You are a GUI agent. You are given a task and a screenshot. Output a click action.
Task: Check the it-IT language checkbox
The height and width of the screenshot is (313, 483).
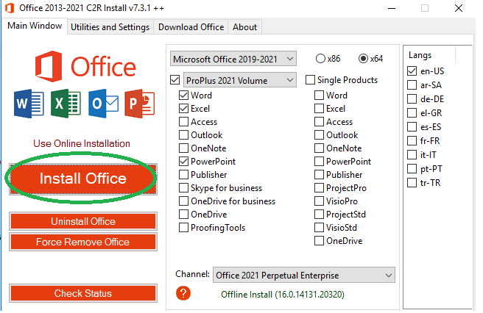pos(412,154)
